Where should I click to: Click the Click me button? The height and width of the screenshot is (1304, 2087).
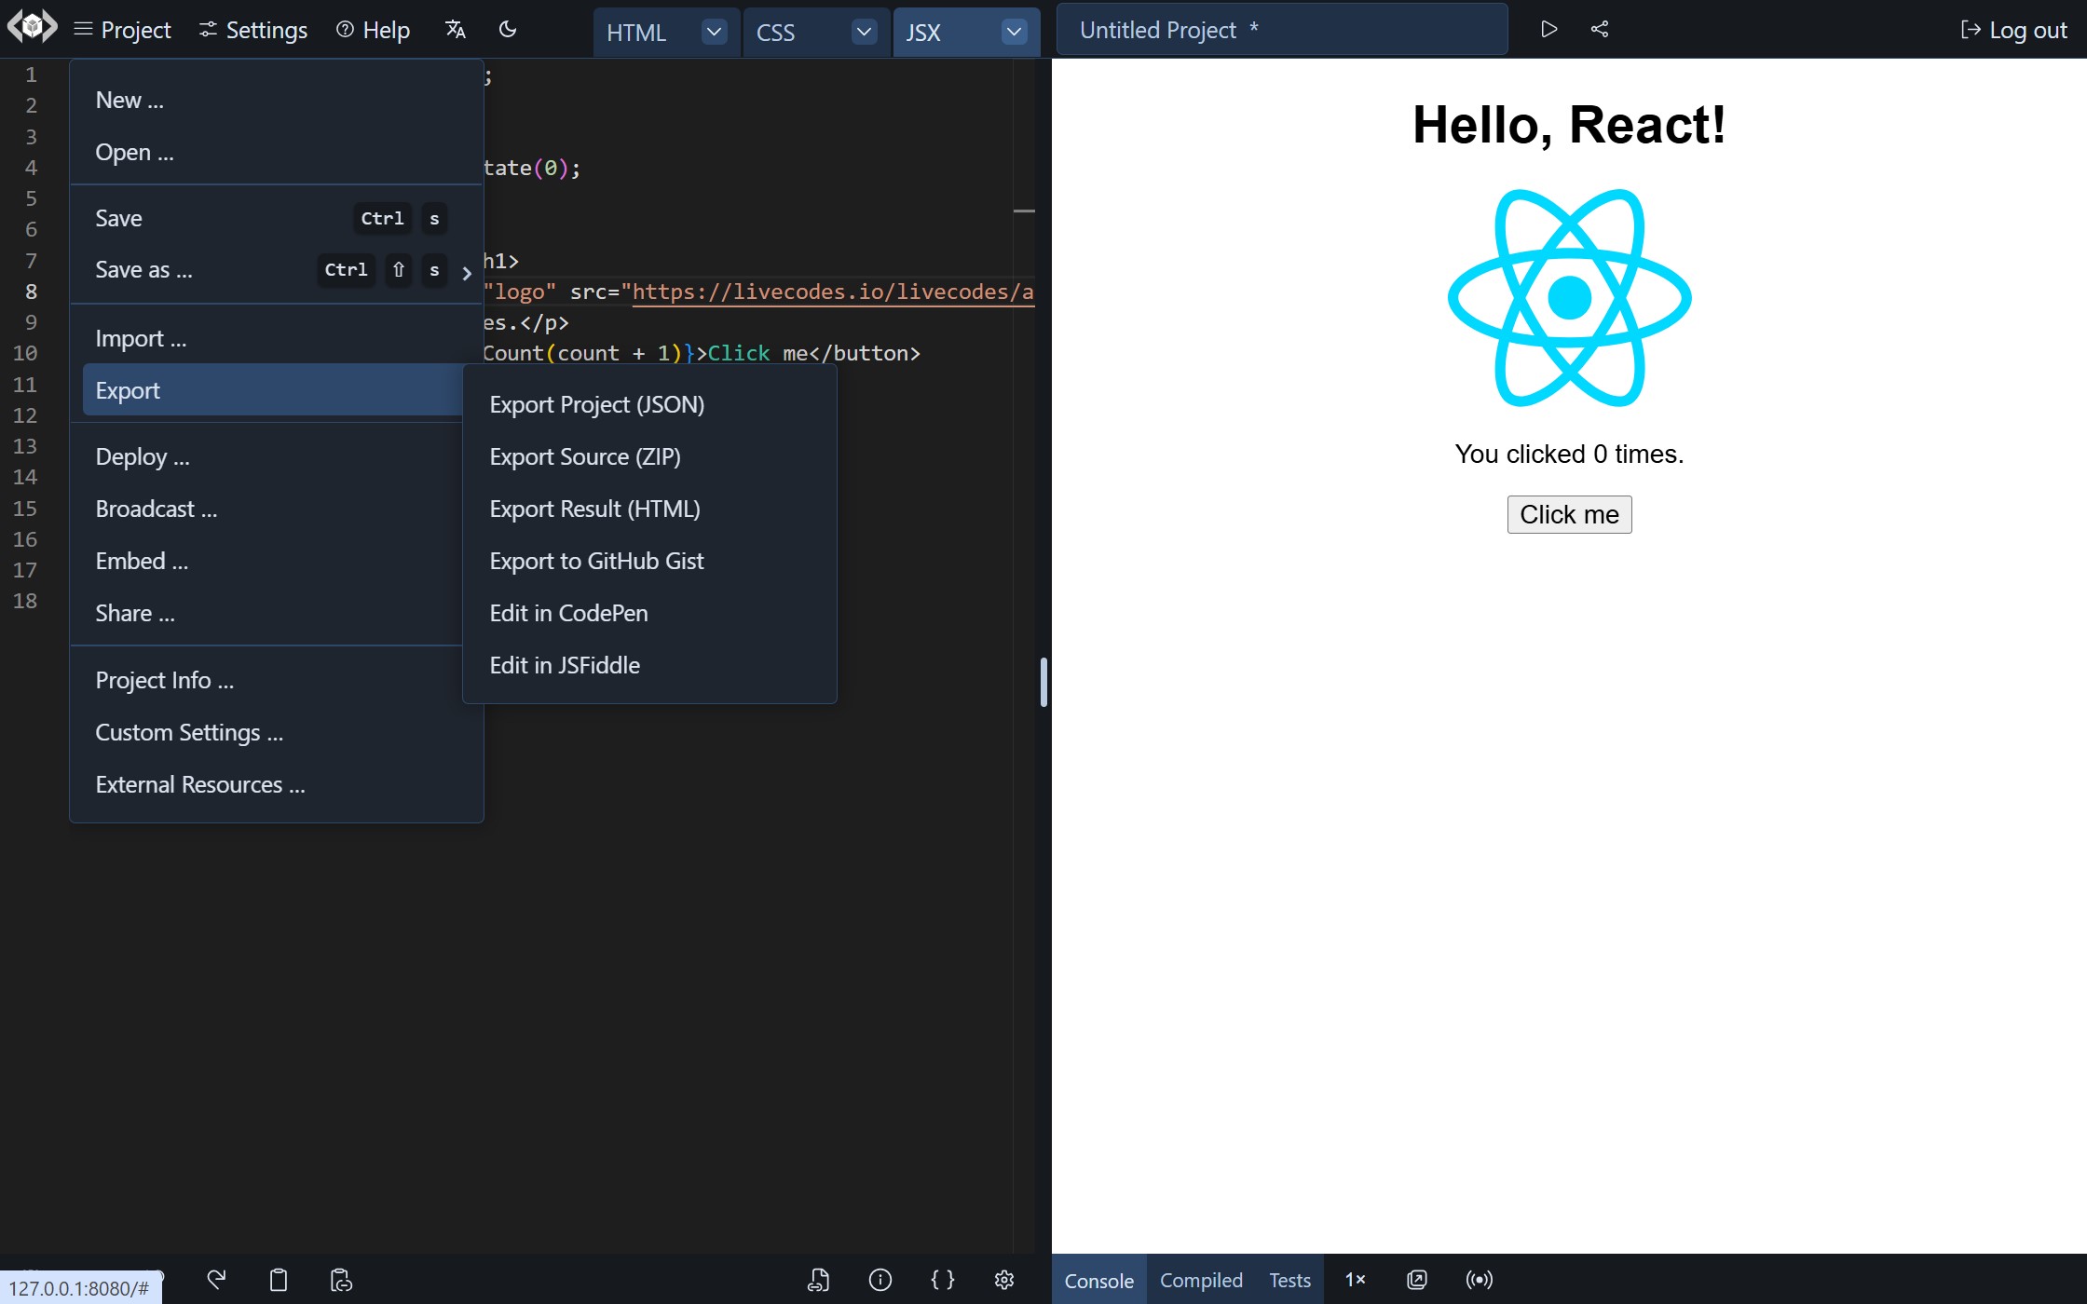(x=1568, y=513)
